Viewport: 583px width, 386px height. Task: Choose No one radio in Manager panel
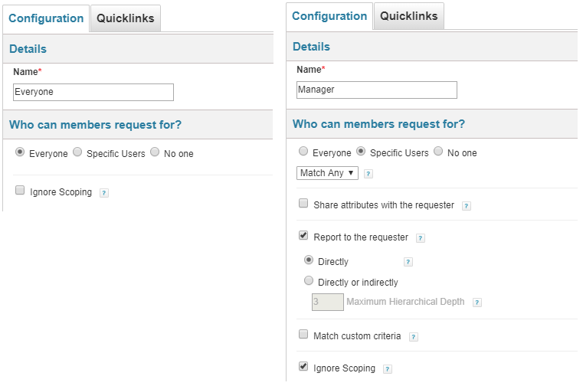[x=438, y=152]
